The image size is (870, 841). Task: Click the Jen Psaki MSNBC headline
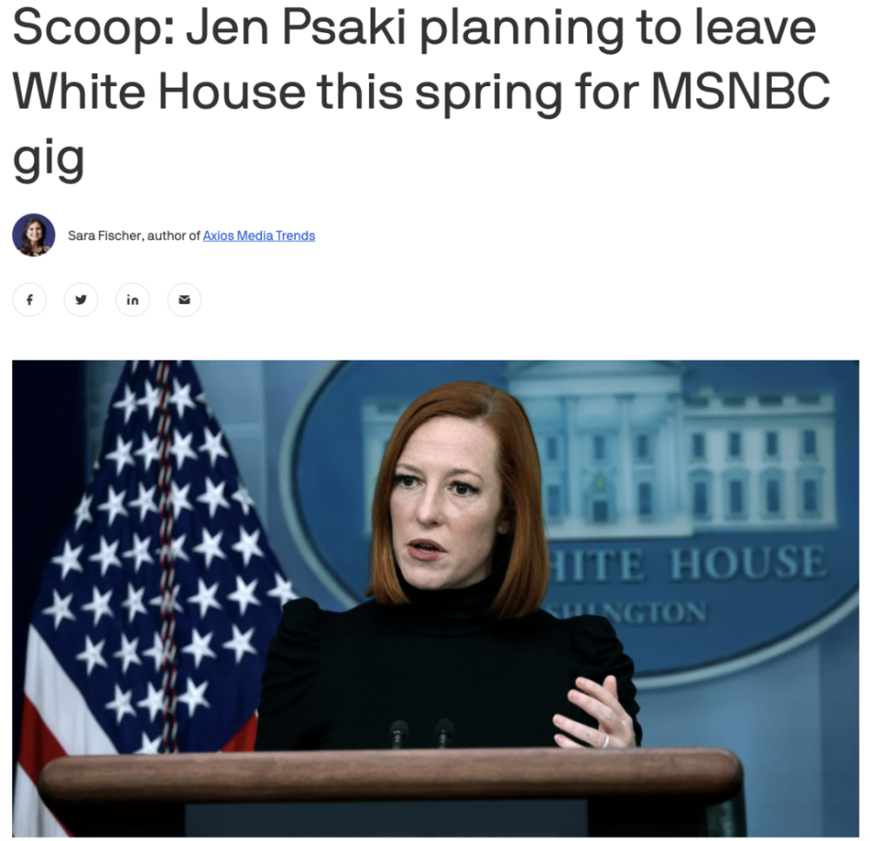coord(422,92)
